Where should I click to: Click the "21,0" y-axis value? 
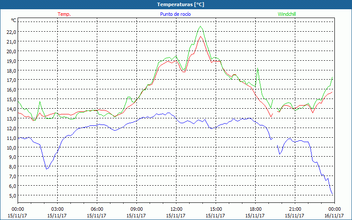click(x=11, y=42)
